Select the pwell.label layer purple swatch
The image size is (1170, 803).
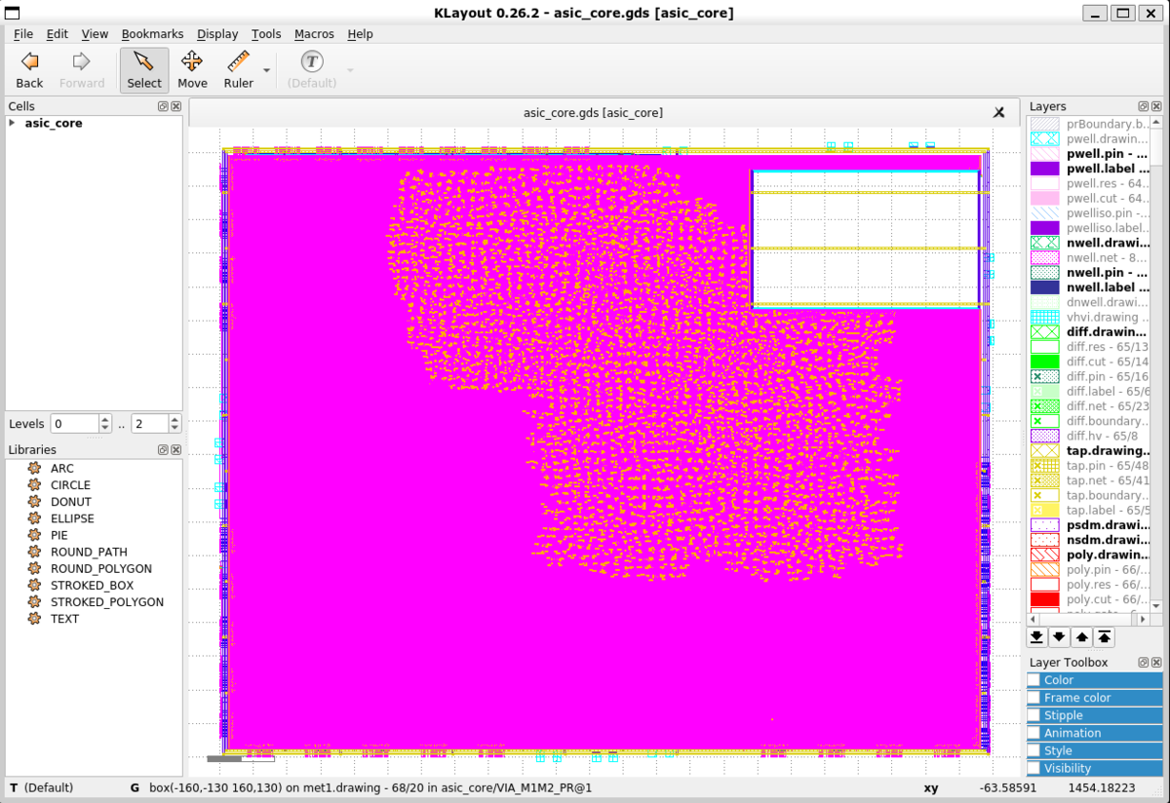pos(1044,169)
